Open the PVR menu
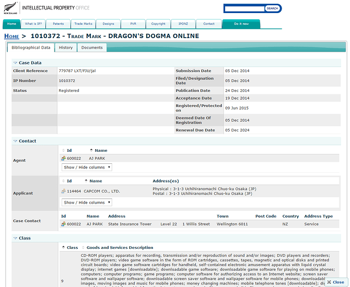350x287 pixels. pyautogui.click(x=133, y=24)
